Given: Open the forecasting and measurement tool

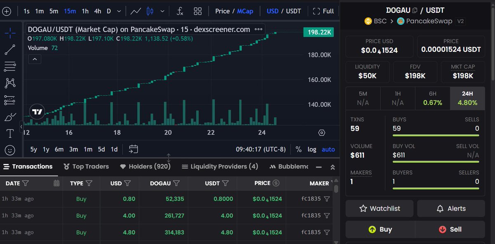Looking at the screenshot, I should point(10,100).
